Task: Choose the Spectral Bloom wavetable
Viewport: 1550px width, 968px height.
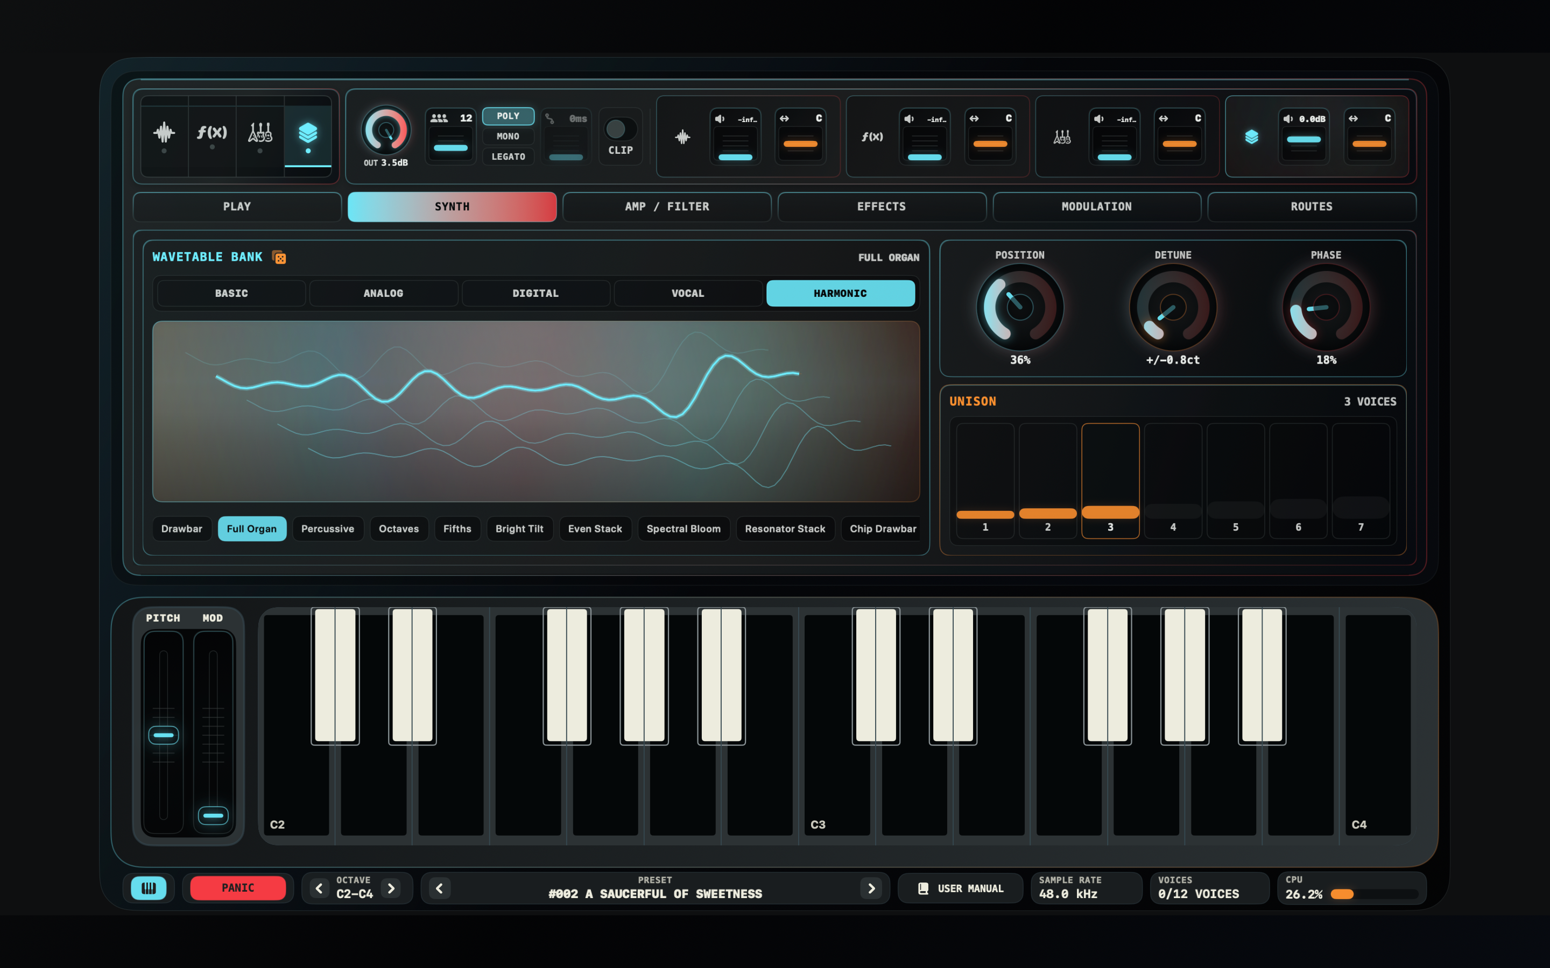Action: (684, 529)
